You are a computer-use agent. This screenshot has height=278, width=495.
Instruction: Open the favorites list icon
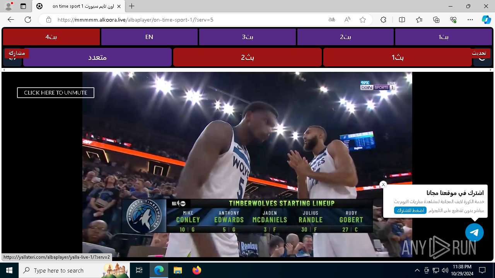pyautogui.click(x=419, y=20)
